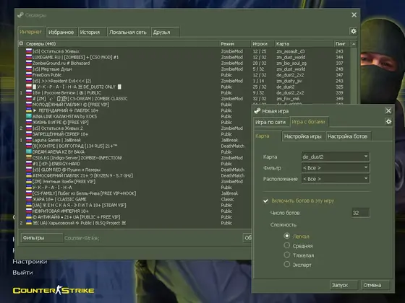This screenshot has height=303, width=405.
Task: Open server browser settings gear icon
Action: point(354,32)
